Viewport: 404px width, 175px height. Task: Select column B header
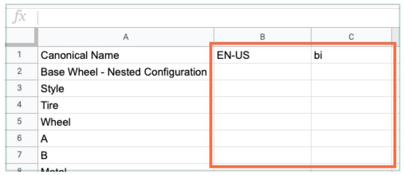pyautogui.click(x=263, y=37)
